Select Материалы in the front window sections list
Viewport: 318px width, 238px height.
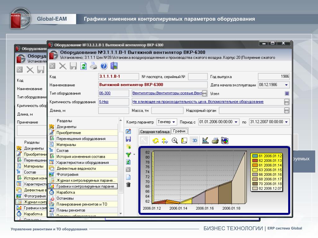click(83, 145)
